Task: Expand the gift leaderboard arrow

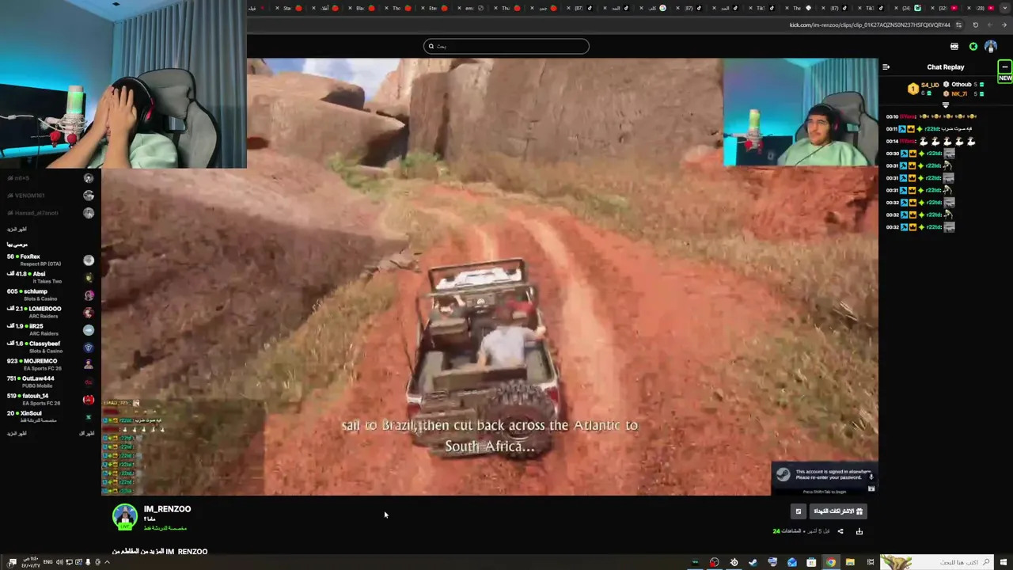Action: tap(946, 104)
